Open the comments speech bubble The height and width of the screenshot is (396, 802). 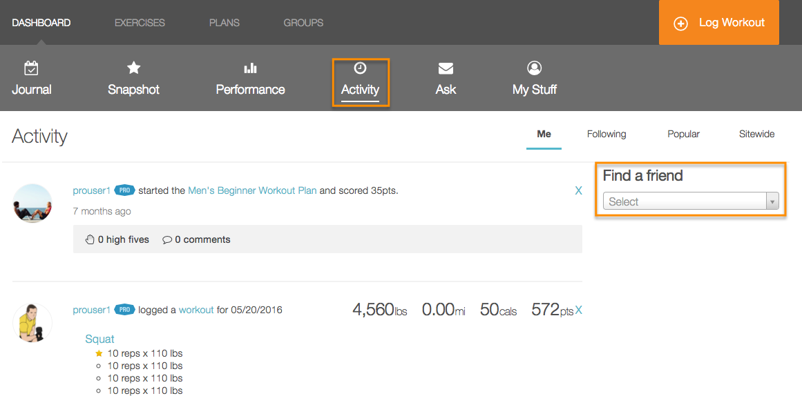pyautogui.click(x=167, y=240)
